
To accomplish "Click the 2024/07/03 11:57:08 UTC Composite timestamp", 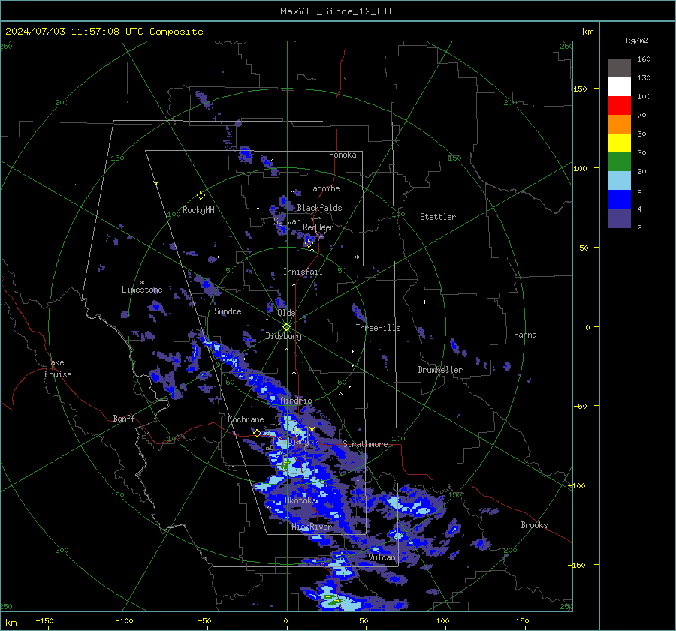I will pyautogui.click(x=104, y=32).
